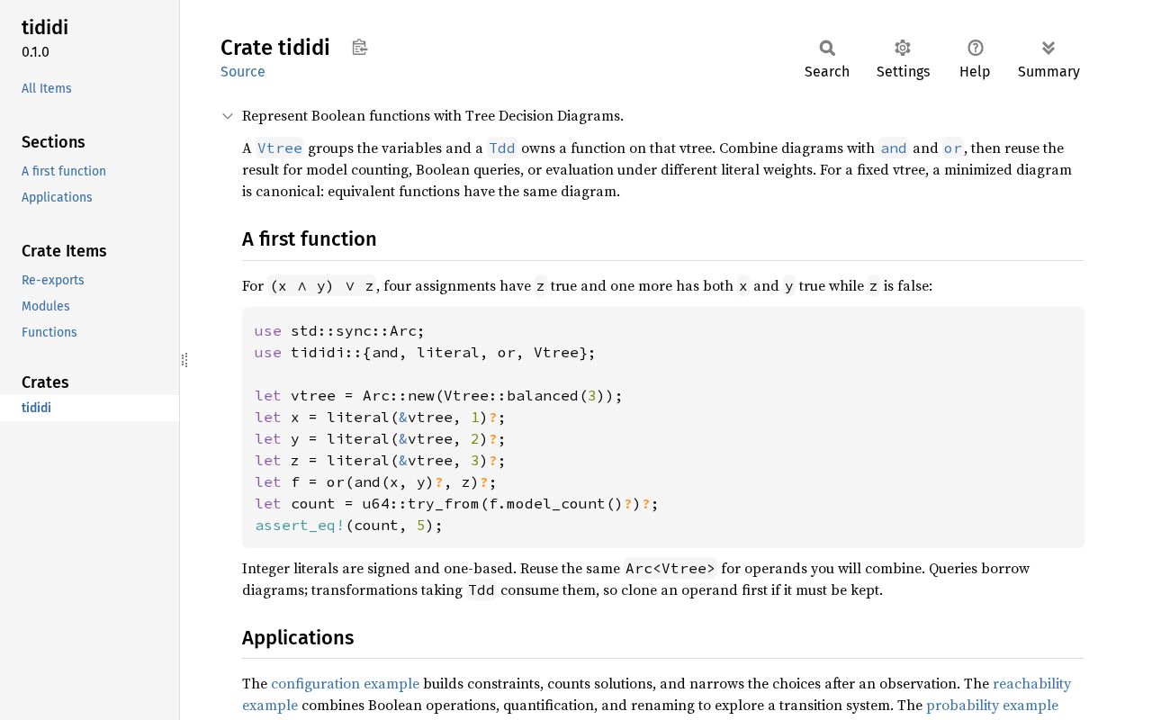
Task: Click the 'A first function' heading
Action: [310, 239]
